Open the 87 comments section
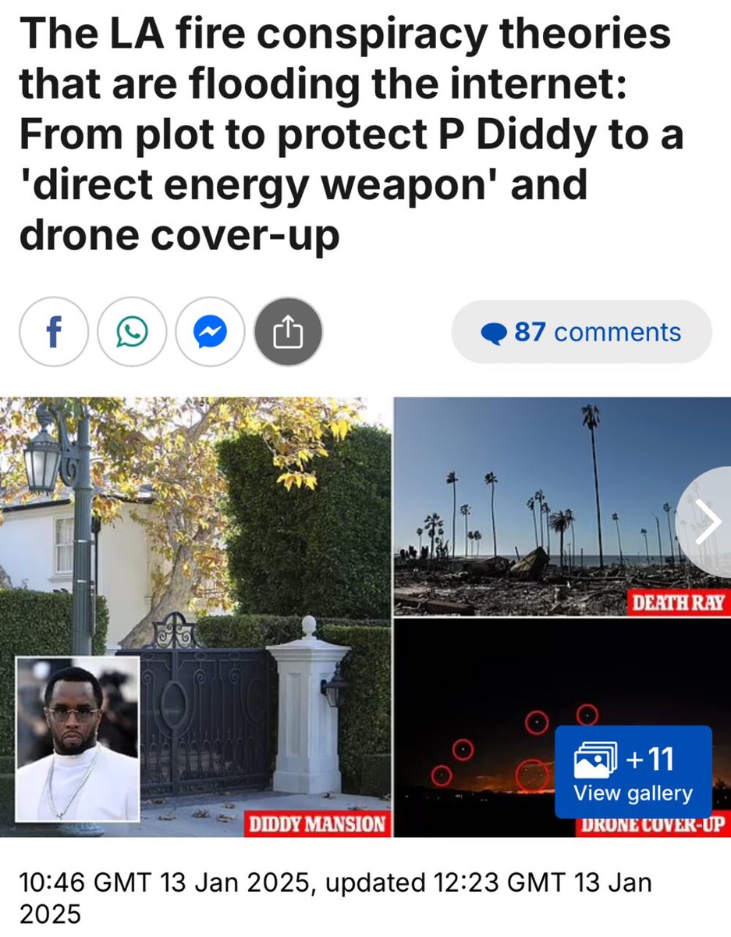The image size is (731, 937). click(x=582, y=332)
